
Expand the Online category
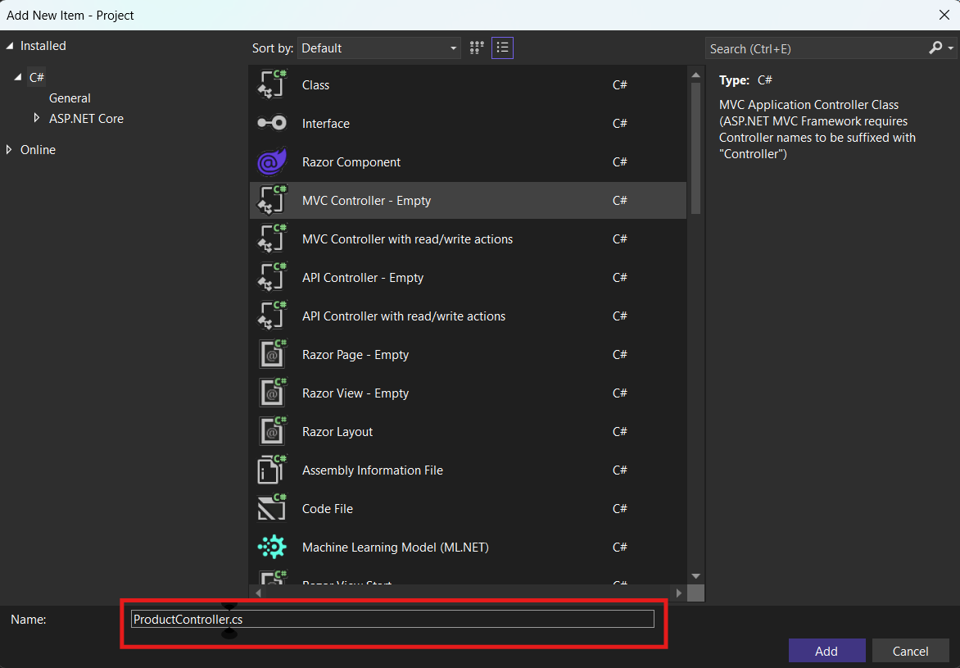10,150
